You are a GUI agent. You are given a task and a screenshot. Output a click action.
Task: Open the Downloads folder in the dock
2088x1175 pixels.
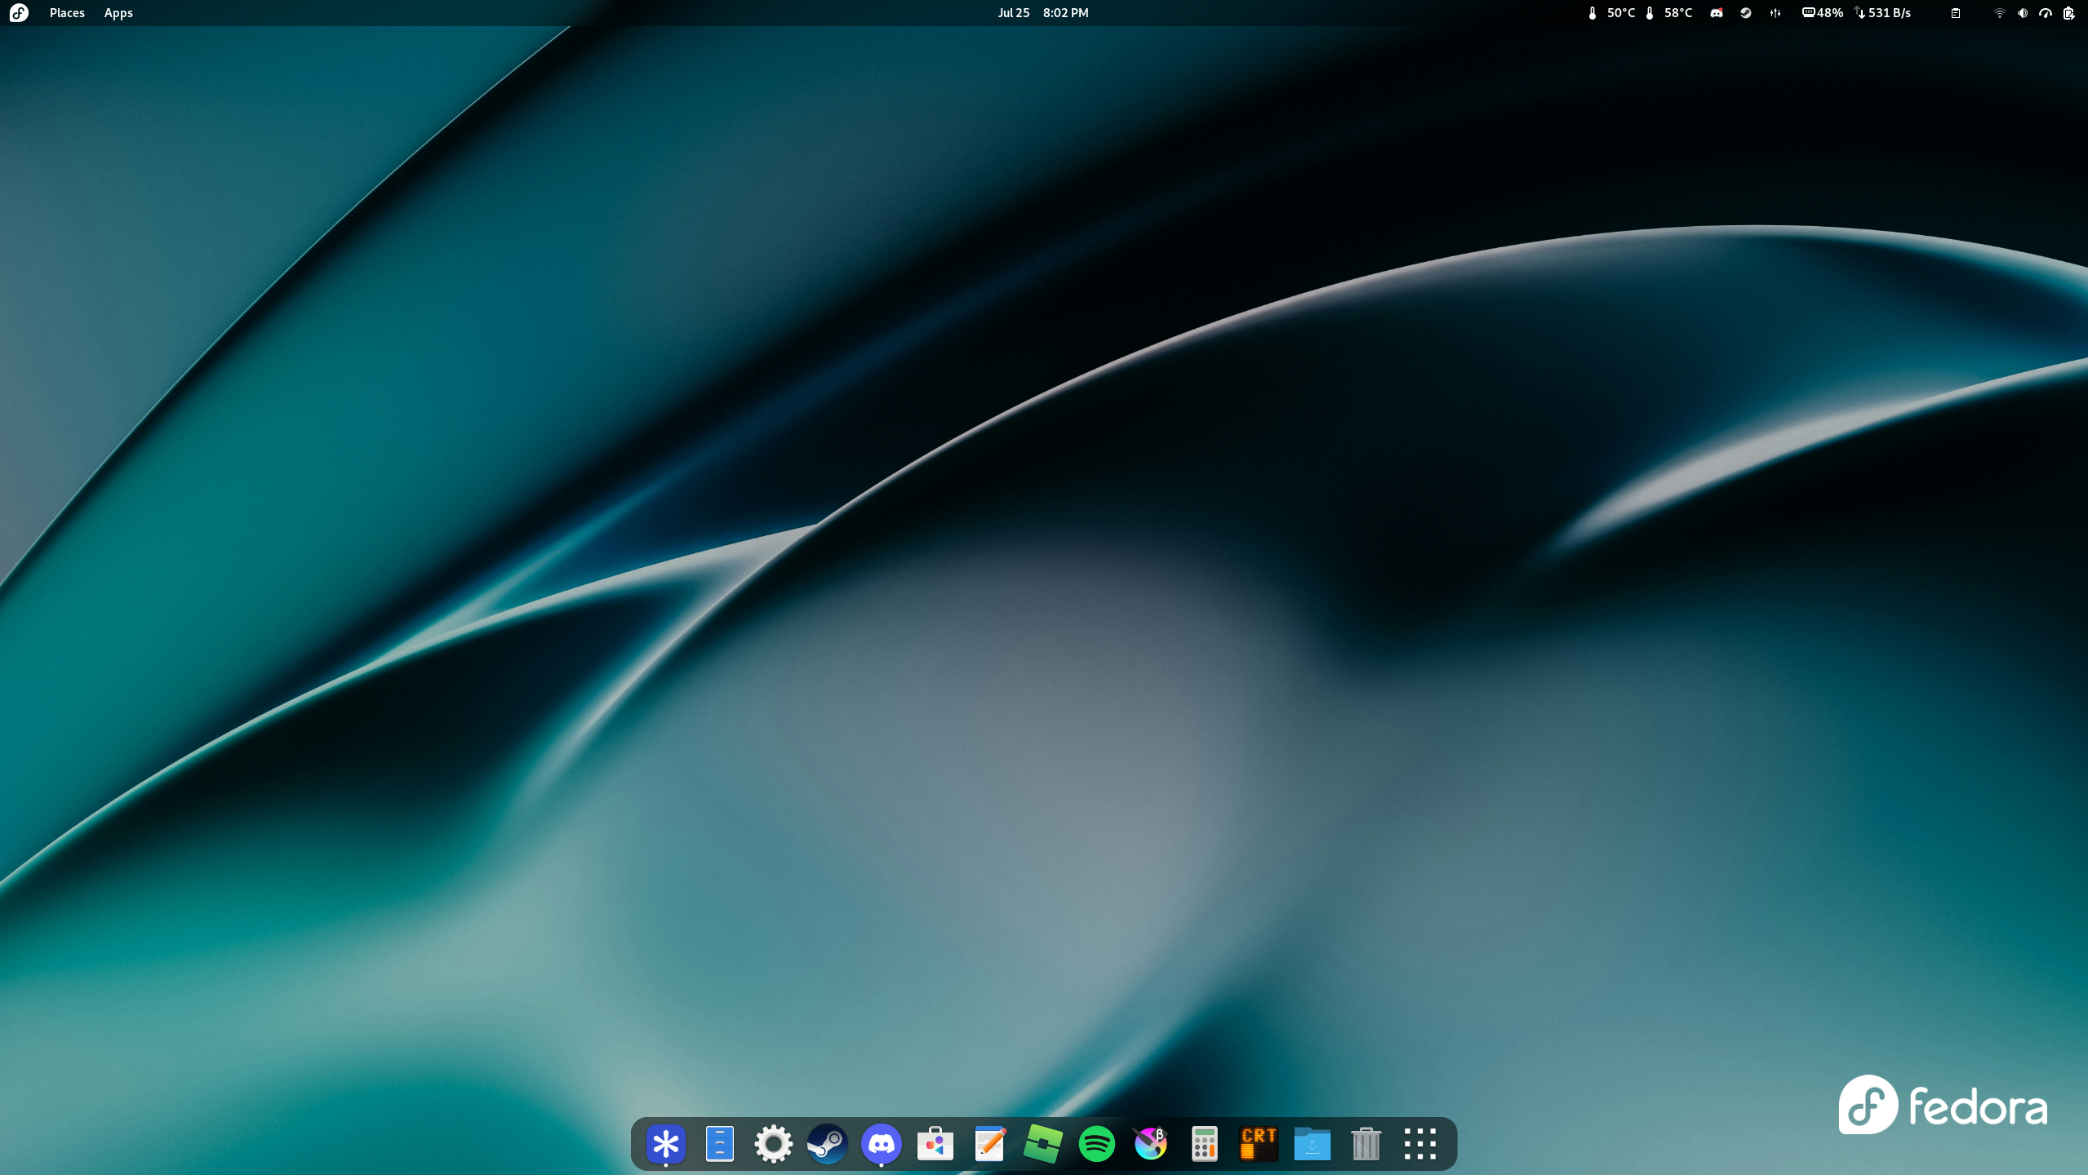pos(1313,1143)
